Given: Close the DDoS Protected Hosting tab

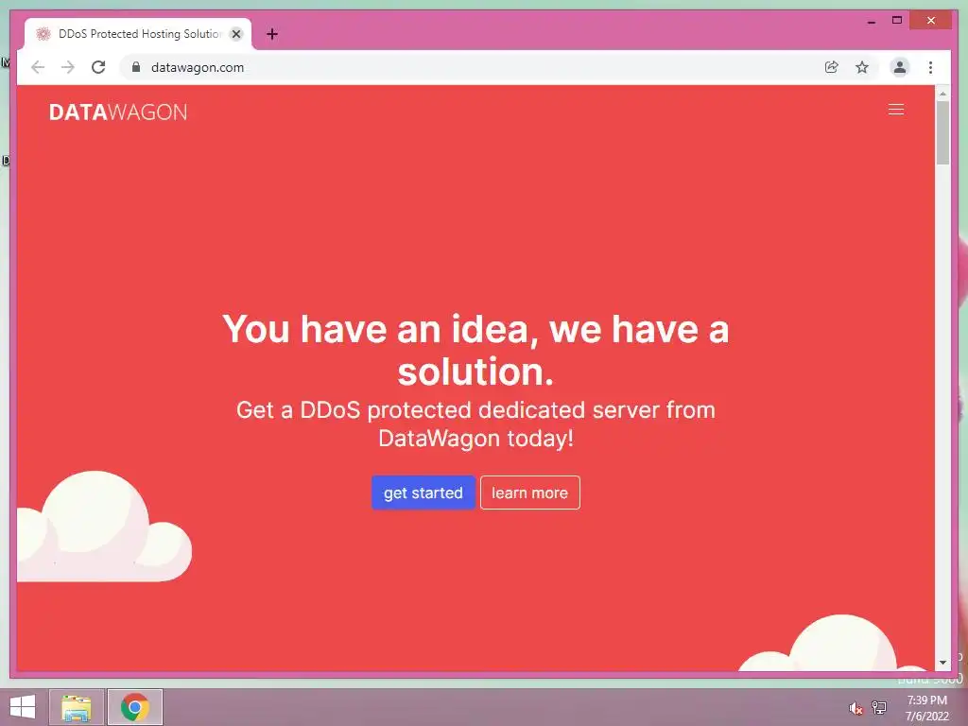Looking at the screenshot, I should point(235,34).
